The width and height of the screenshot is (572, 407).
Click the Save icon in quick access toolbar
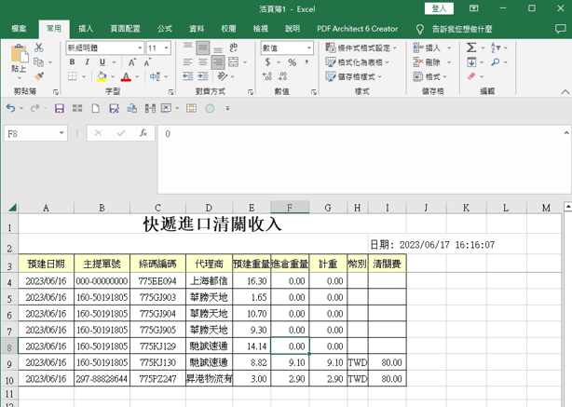tap(60, 109)
